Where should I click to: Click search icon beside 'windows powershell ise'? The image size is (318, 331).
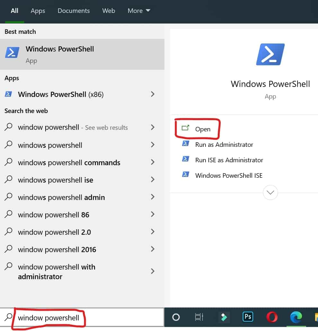pyautogui.click(x=8, y=179)
